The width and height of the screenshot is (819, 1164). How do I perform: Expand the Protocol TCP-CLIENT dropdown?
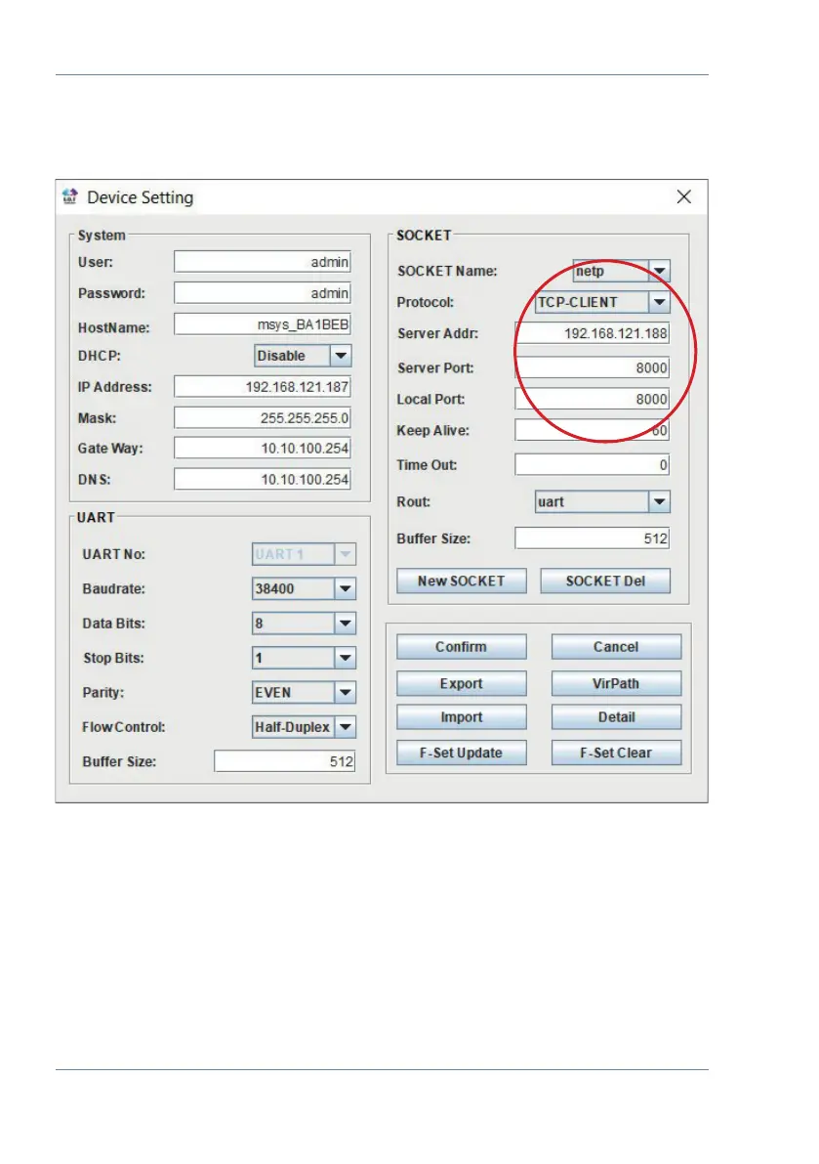660,302
